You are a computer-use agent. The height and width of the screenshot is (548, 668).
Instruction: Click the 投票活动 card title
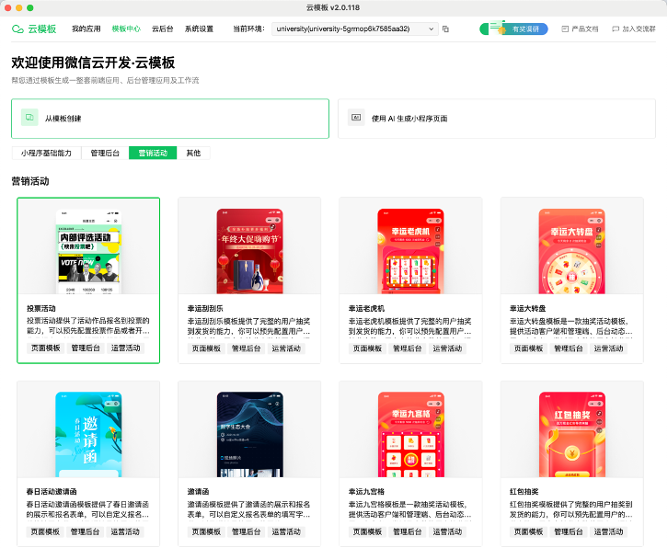[40, 308]
